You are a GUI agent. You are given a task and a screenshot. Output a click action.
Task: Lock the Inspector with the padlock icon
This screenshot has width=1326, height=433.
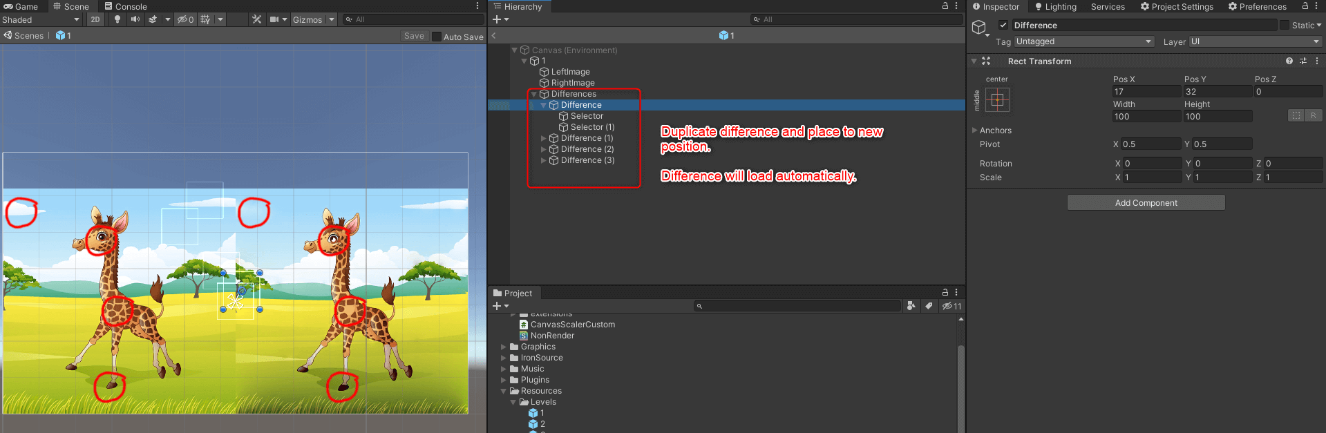point(1305,6)
